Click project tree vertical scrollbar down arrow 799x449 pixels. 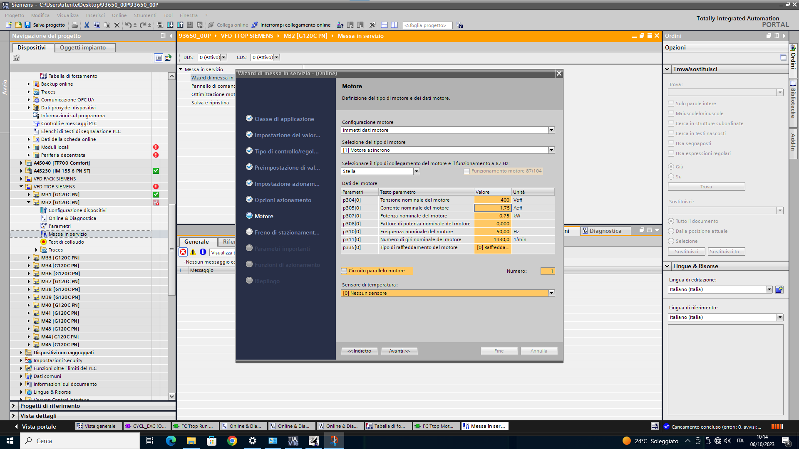[171, 397]
